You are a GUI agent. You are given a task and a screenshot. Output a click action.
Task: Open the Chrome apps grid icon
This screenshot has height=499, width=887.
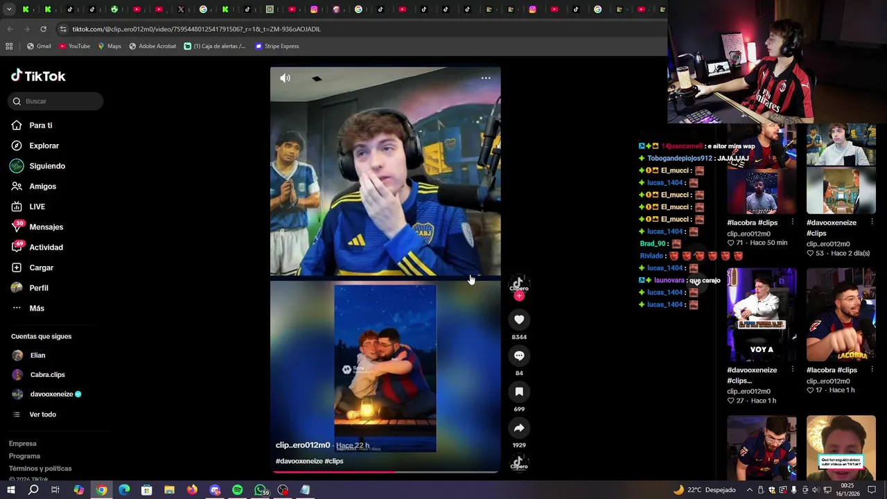9,46
